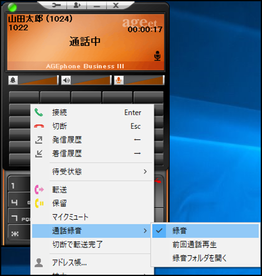The width and height of the screenshot is (262, 276).
Task: Select 前回通話再生 in submenu
Action: [x=205, y=244]
